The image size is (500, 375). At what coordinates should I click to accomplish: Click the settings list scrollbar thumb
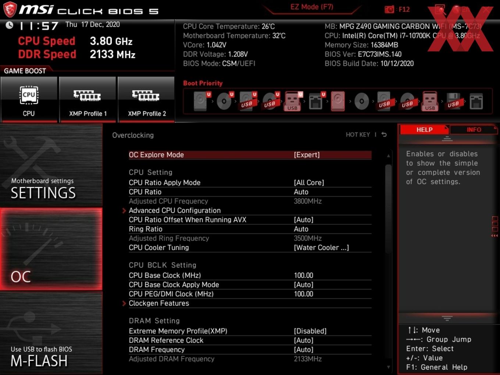388,209
